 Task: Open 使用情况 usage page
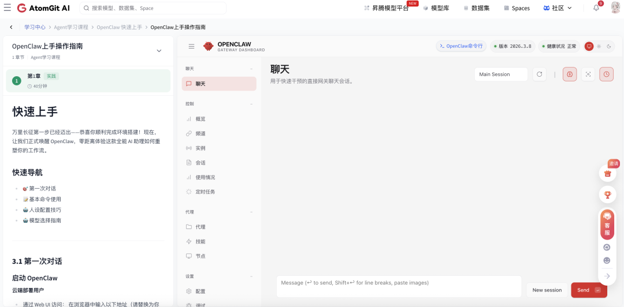(x=219, y=177)
